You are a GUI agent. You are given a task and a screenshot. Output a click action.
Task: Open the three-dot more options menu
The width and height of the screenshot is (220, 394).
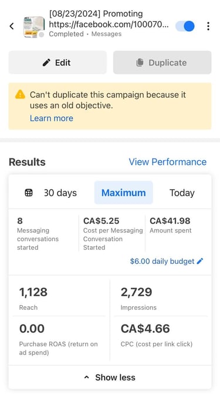coord(208,26)
